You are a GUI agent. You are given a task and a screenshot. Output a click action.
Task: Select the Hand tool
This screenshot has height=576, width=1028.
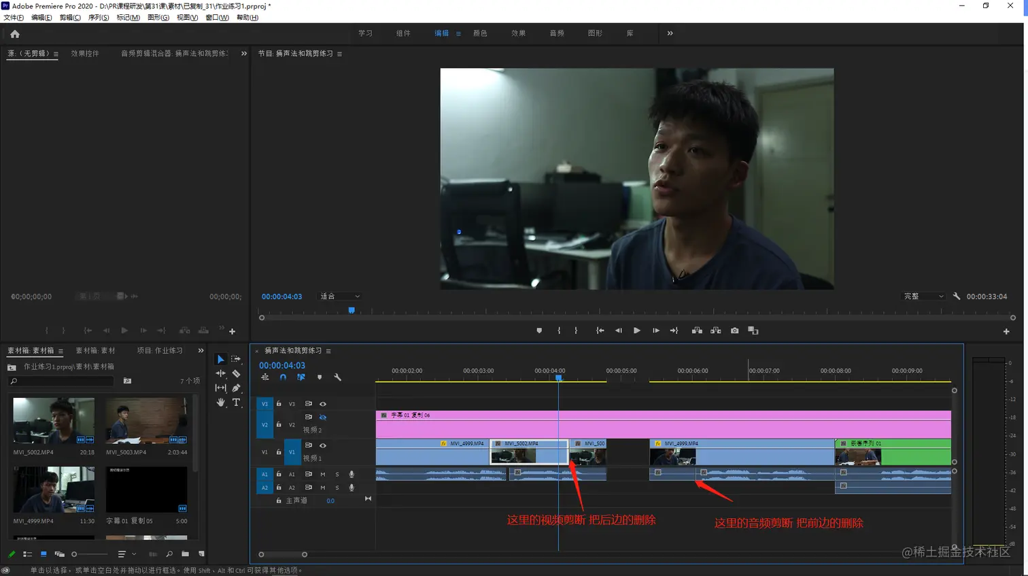tap(220, 402)
